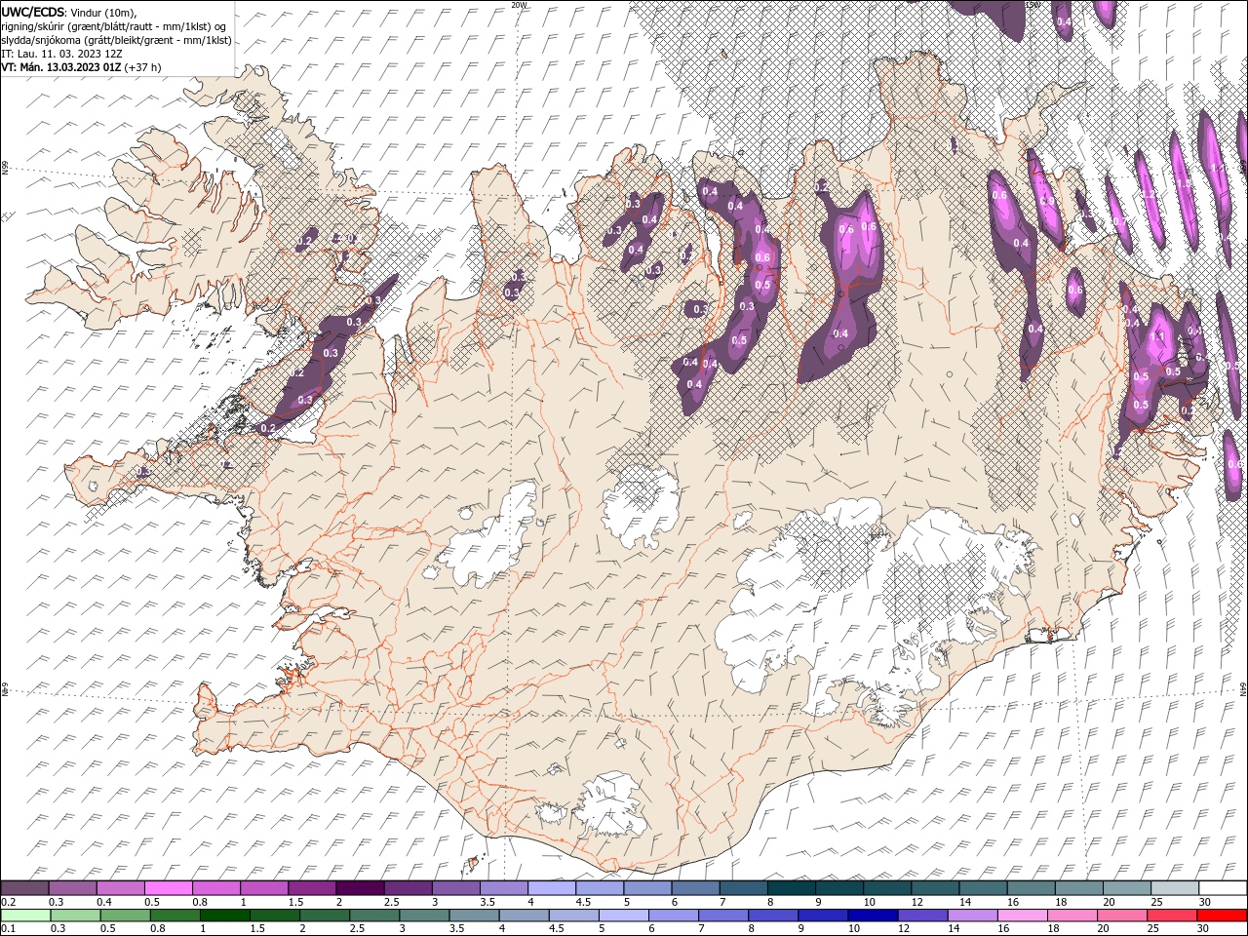Click the 'VT: Mán. 13.03.2023 01Z' valid time
1248x936 pixels.
coord(60,67)
